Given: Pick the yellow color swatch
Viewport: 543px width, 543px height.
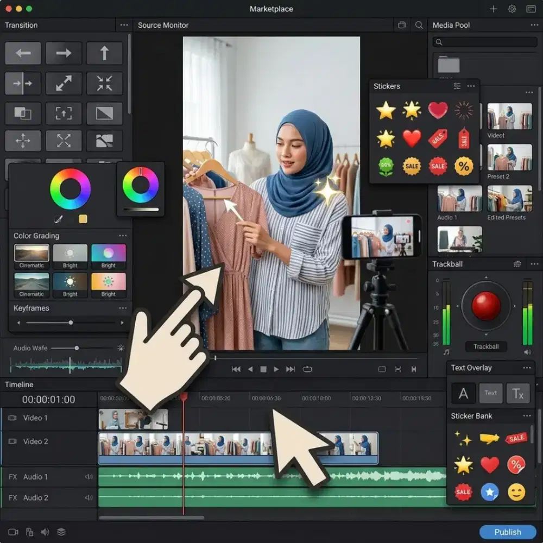Looking at the screenshot, I should (83, 219).
